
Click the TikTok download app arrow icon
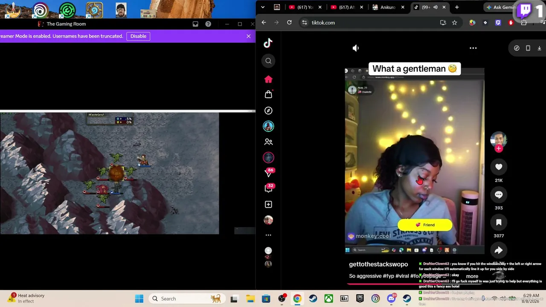(x=539, y=48)
